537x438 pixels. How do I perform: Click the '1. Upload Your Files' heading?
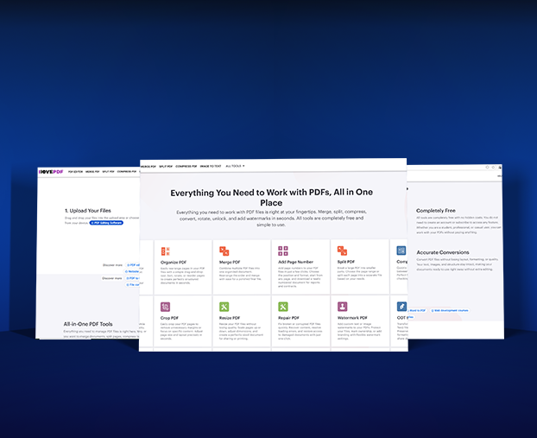click(x=88, y=211)
